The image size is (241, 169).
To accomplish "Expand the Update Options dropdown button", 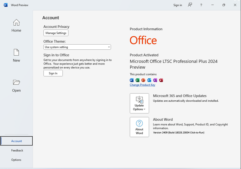I will tap(139, 103).
